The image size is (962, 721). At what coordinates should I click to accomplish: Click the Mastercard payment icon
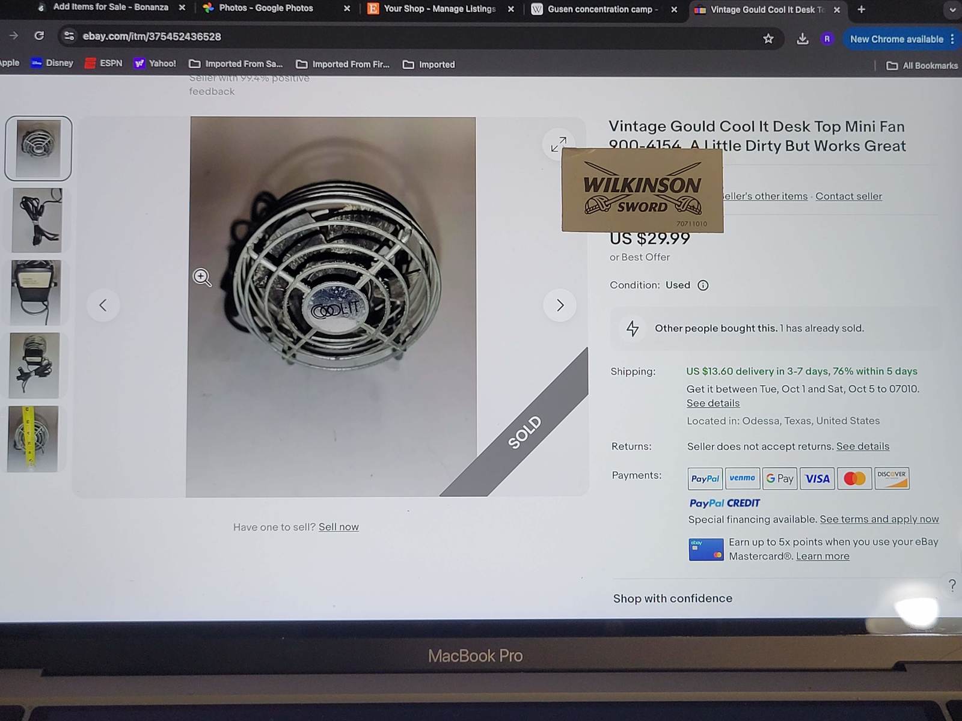[x=854, y=478]
